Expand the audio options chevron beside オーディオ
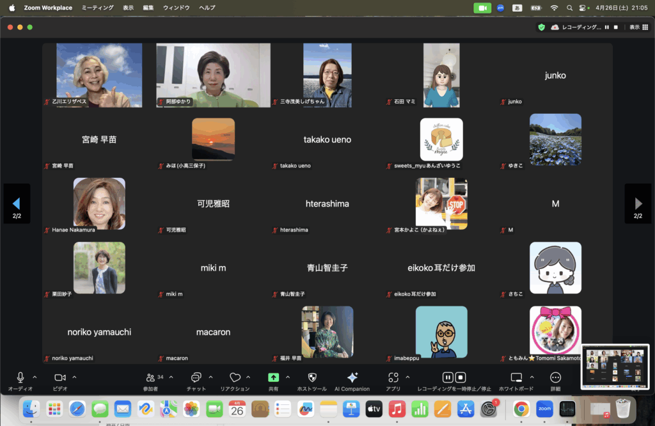This screenshot has width=655, height=426. pyautogui.click(x=35, y=377)
